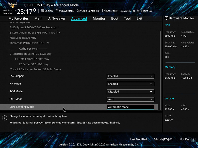The width and height of the screenshot is (198, 148).
Task: Select the SMT Mode label
Action: pyautogui.click(x=16, y=99)
